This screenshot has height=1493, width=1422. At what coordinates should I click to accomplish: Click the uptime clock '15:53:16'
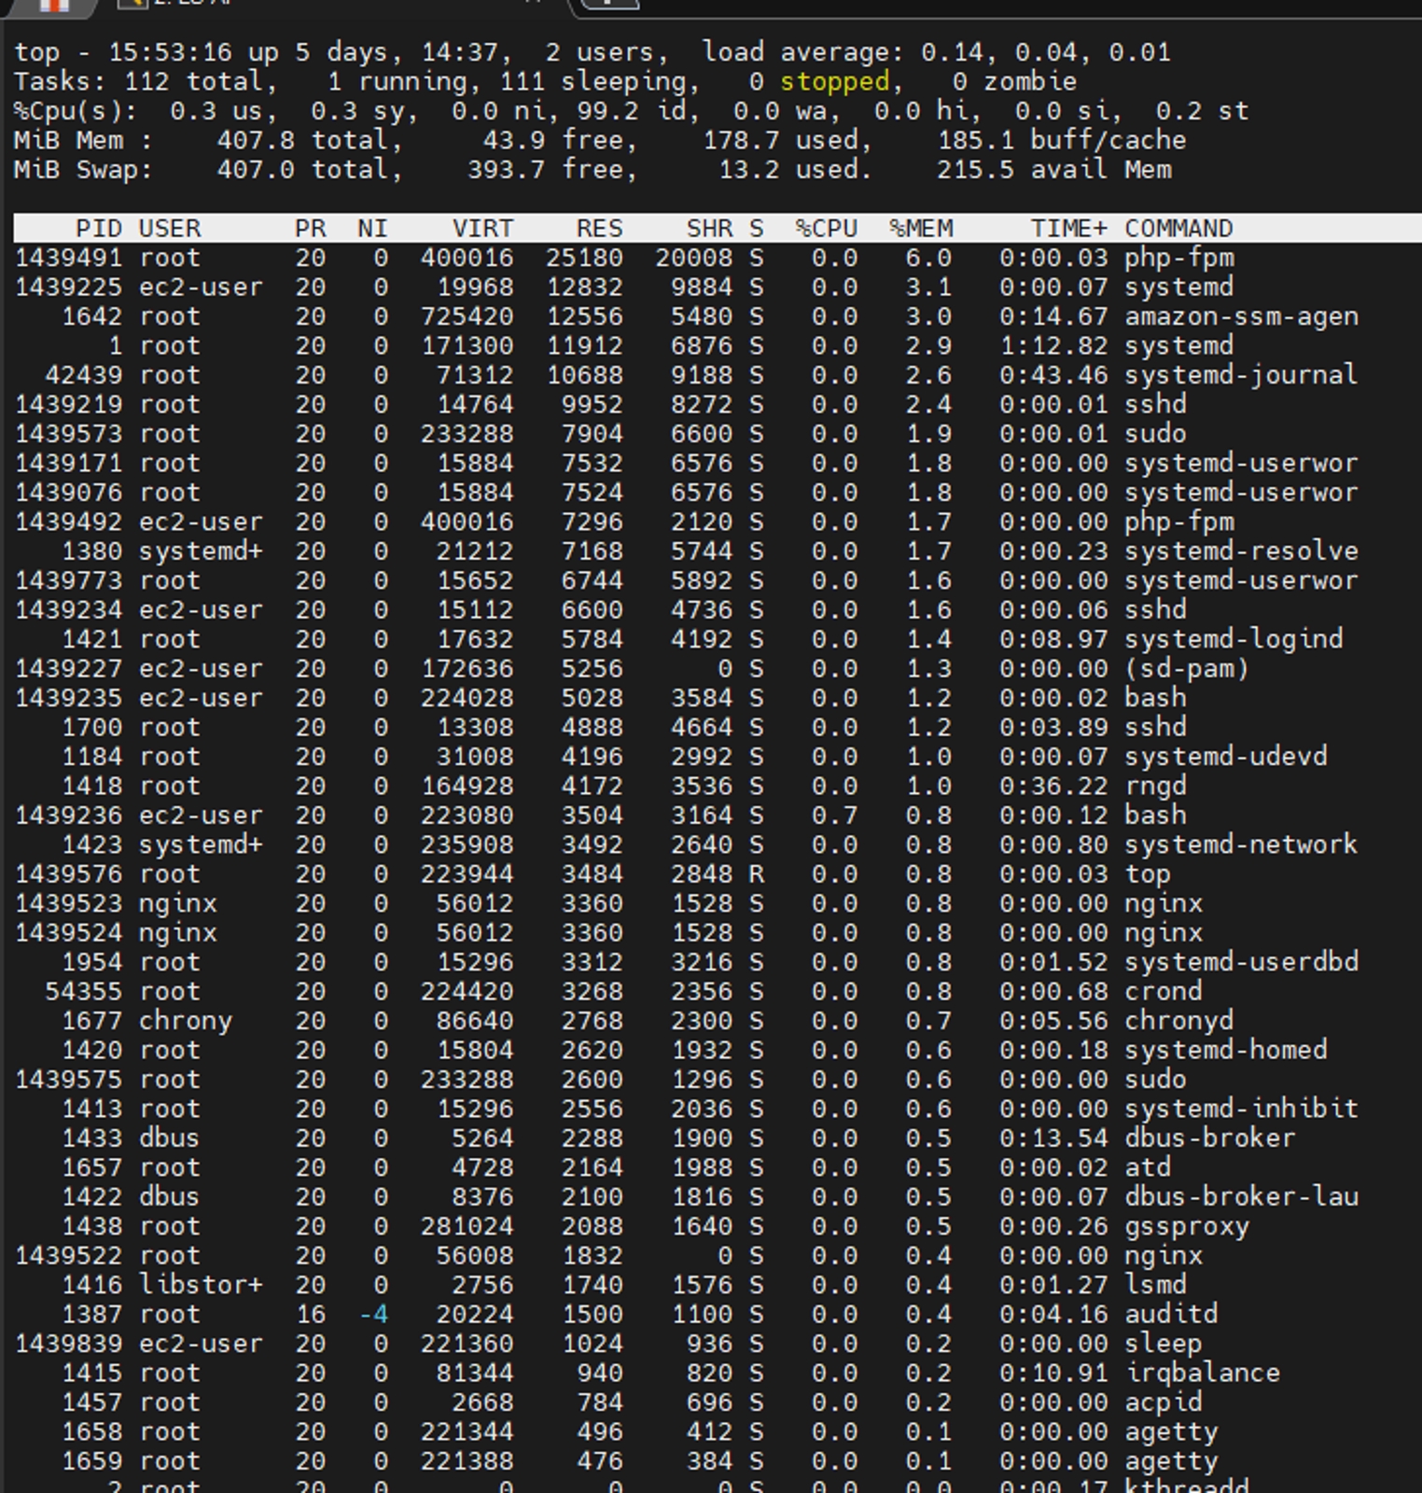pyautogui.click(x=170, y=52)
